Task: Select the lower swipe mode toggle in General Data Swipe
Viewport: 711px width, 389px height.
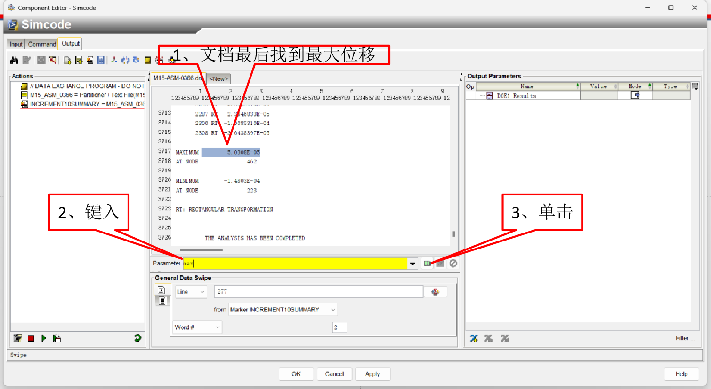Action: (162, 301)
